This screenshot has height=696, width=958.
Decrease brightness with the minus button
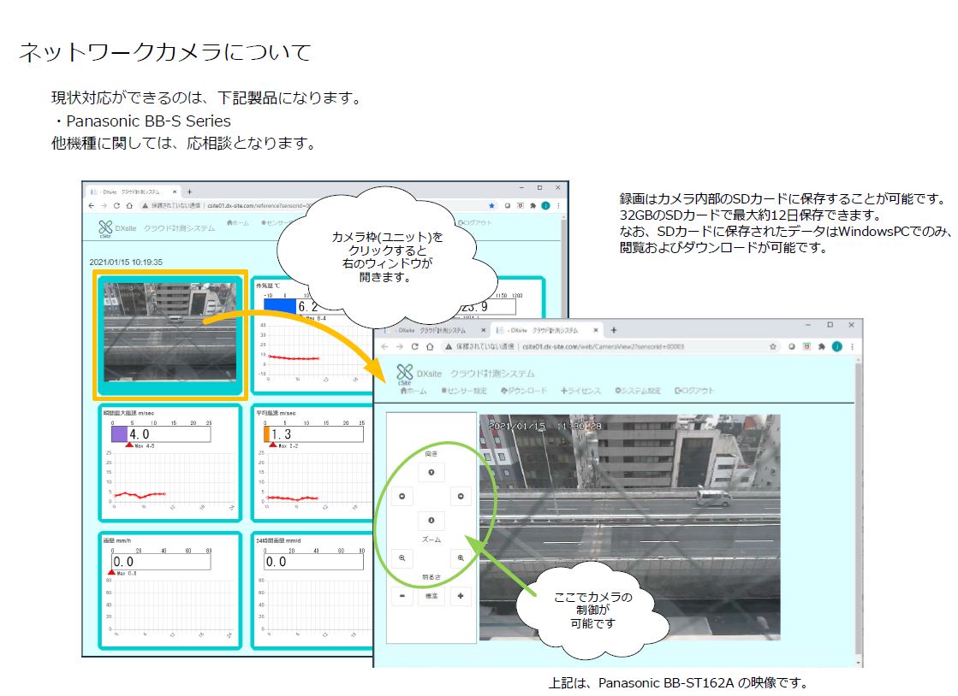(402, 596)
